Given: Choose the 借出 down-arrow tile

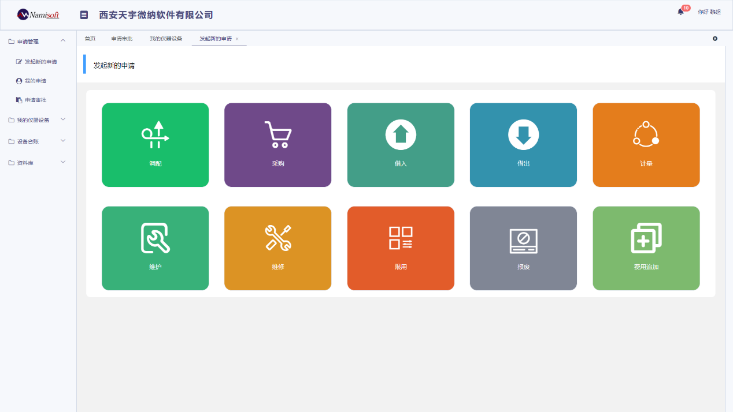Looking at the screenshot, I should 523,145.
